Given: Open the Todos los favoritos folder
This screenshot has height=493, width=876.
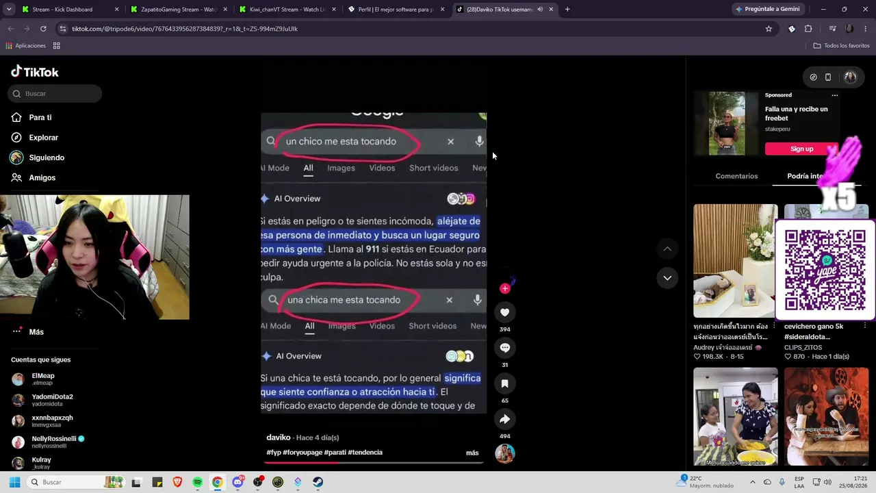Looking at the screenshot, I should (841, 46).
